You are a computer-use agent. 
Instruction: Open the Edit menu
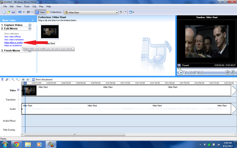pyautogui.click(x=11, y=7)
